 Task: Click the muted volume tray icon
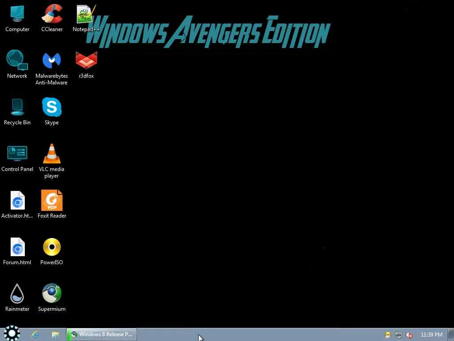(409, 335)
